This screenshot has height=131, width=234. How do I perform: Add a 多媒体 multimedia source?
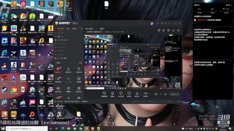tap(129, 94)
